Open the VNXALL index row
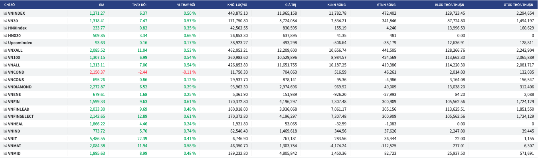The image size is (538, 158). point(269,50)
